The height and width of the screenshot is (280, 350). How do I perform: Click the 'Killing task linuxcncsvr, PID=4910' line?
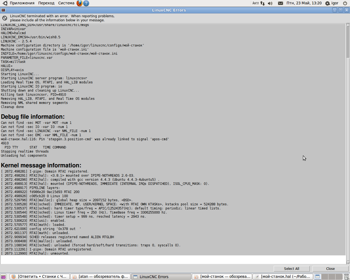(x=33, y=95)
